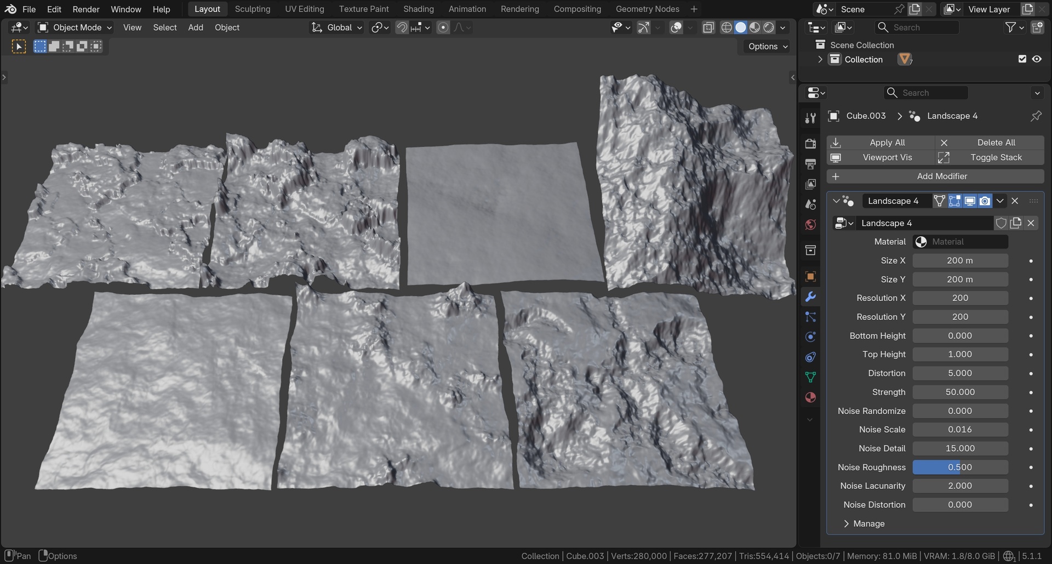Image resolution: width=1052 pixels, height=564 pixels.
Task: Open the Collection properties tab
Action: tap(810, 250)
